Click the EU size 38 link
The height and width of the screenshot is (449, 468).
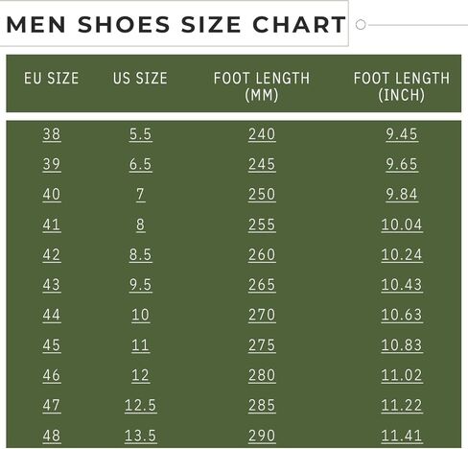52,134
